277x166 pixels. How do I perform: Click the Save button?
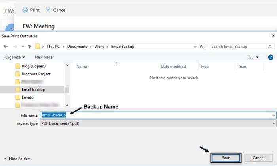[226, 158]
